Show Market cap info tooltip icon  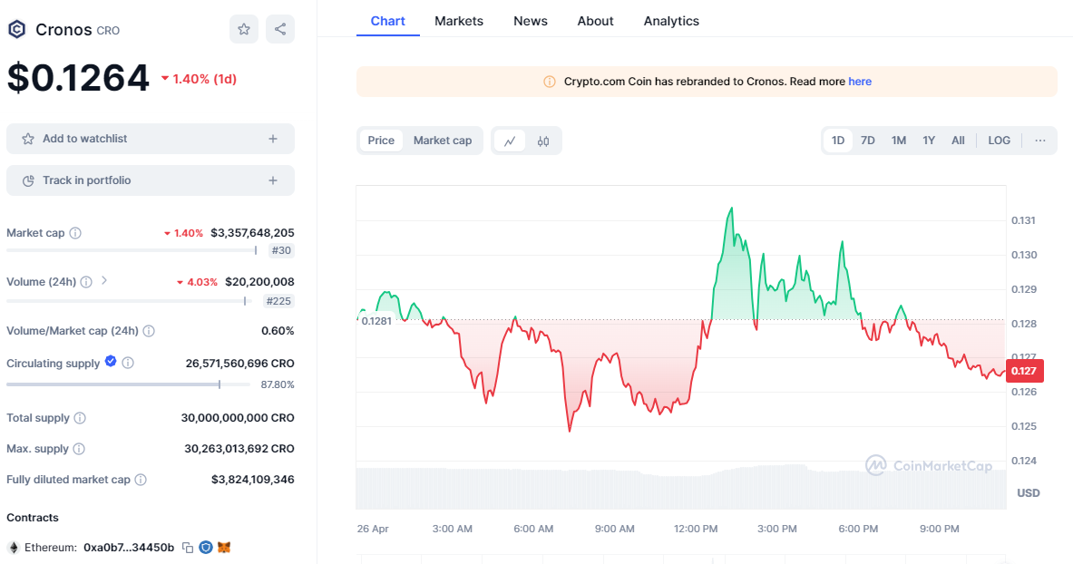coord(75,233)
